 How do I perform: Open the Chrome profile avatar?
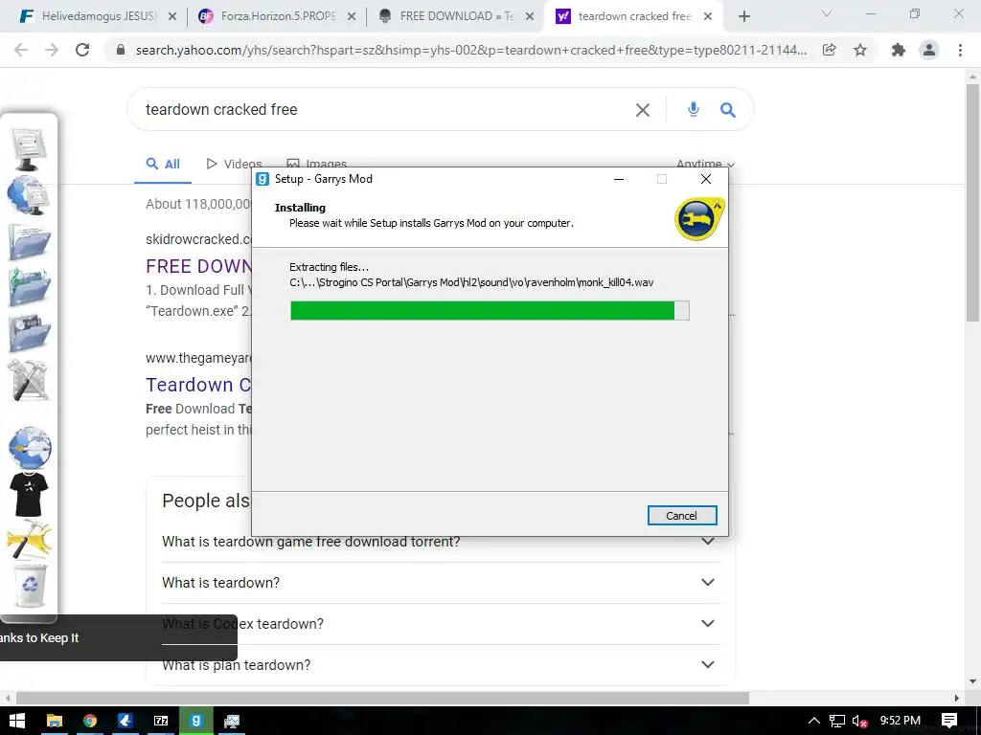pyautogui.click(x=929, y=50)
